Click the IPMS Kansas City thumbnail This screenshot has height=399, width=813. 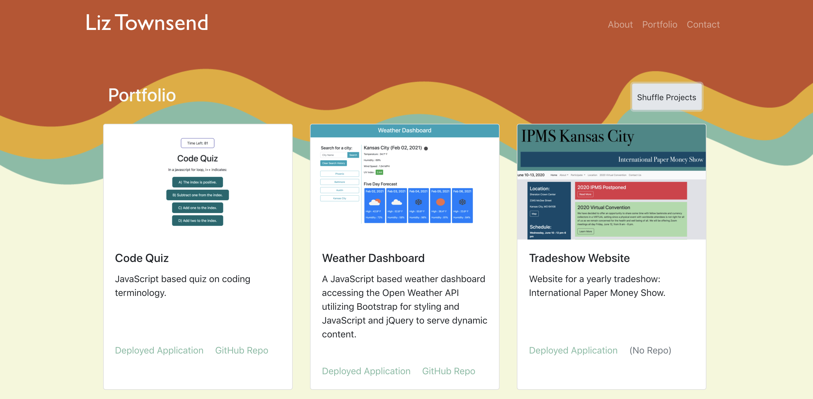click(611, 182)
